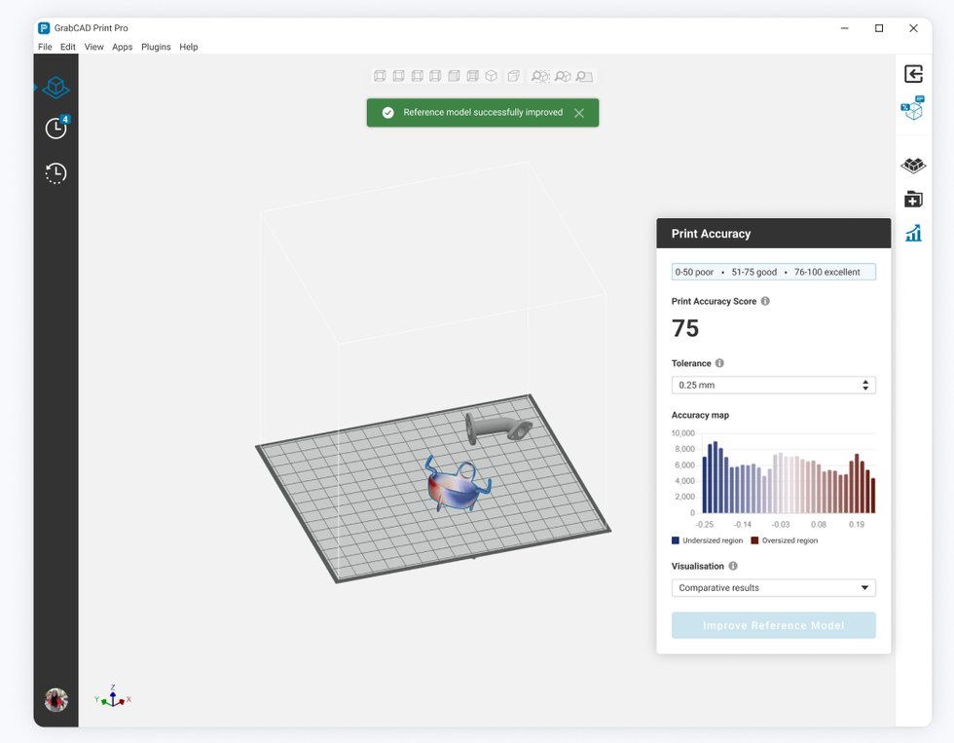This screenshot has height=743, width=954.
Task: Switch to the Isometric view icon
Action: point(492,76)
